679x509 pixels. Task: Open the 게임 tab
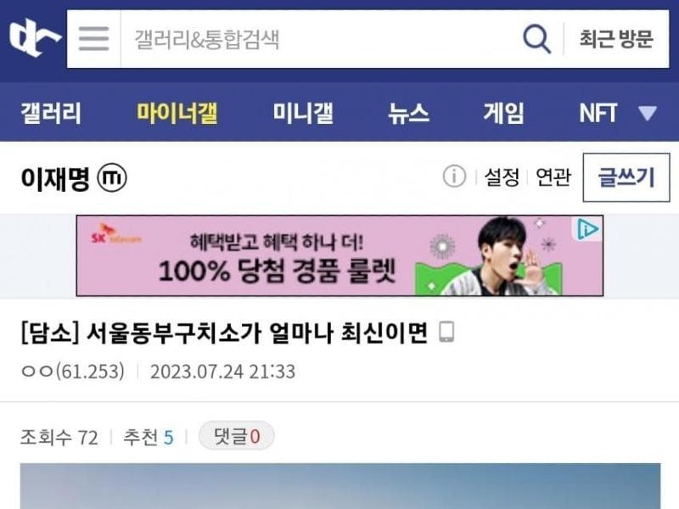(x=503, y=113)
